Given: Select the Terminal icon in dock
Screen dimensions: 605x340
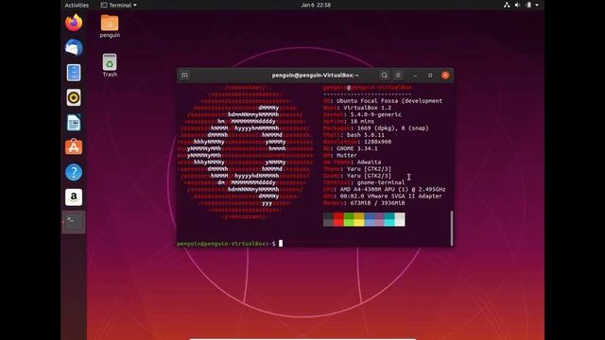Looking at the screenshot, I should click(74, 222).
